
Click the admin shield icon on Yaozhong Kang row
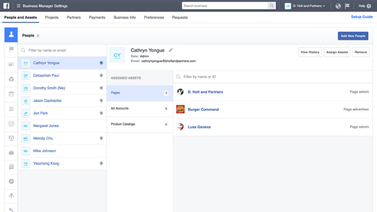tap(101, 163)
